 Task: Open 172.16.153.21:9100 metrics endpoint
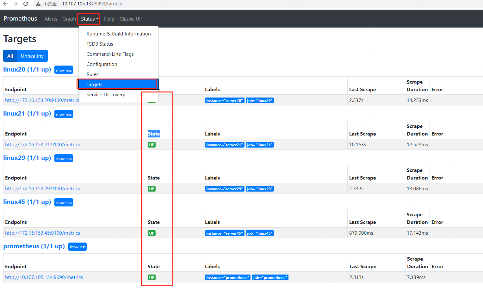pyautogui.click(x=43, y=145)
